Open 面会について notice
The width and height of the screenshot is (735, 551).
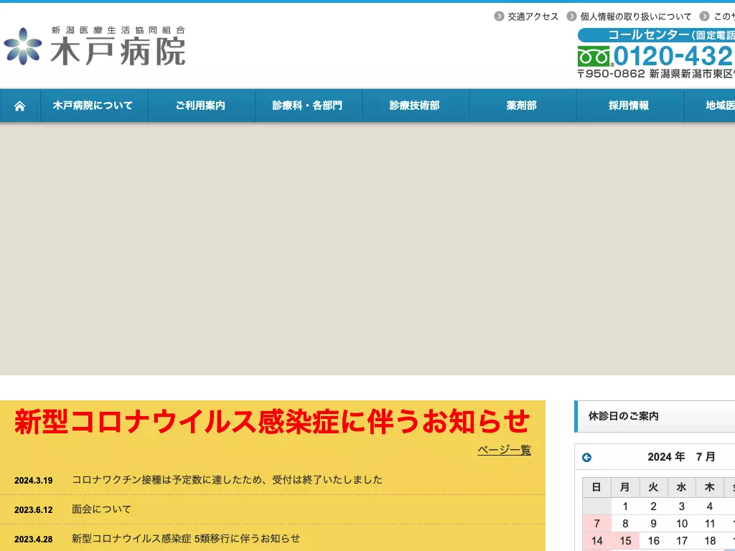click(101, 509)
